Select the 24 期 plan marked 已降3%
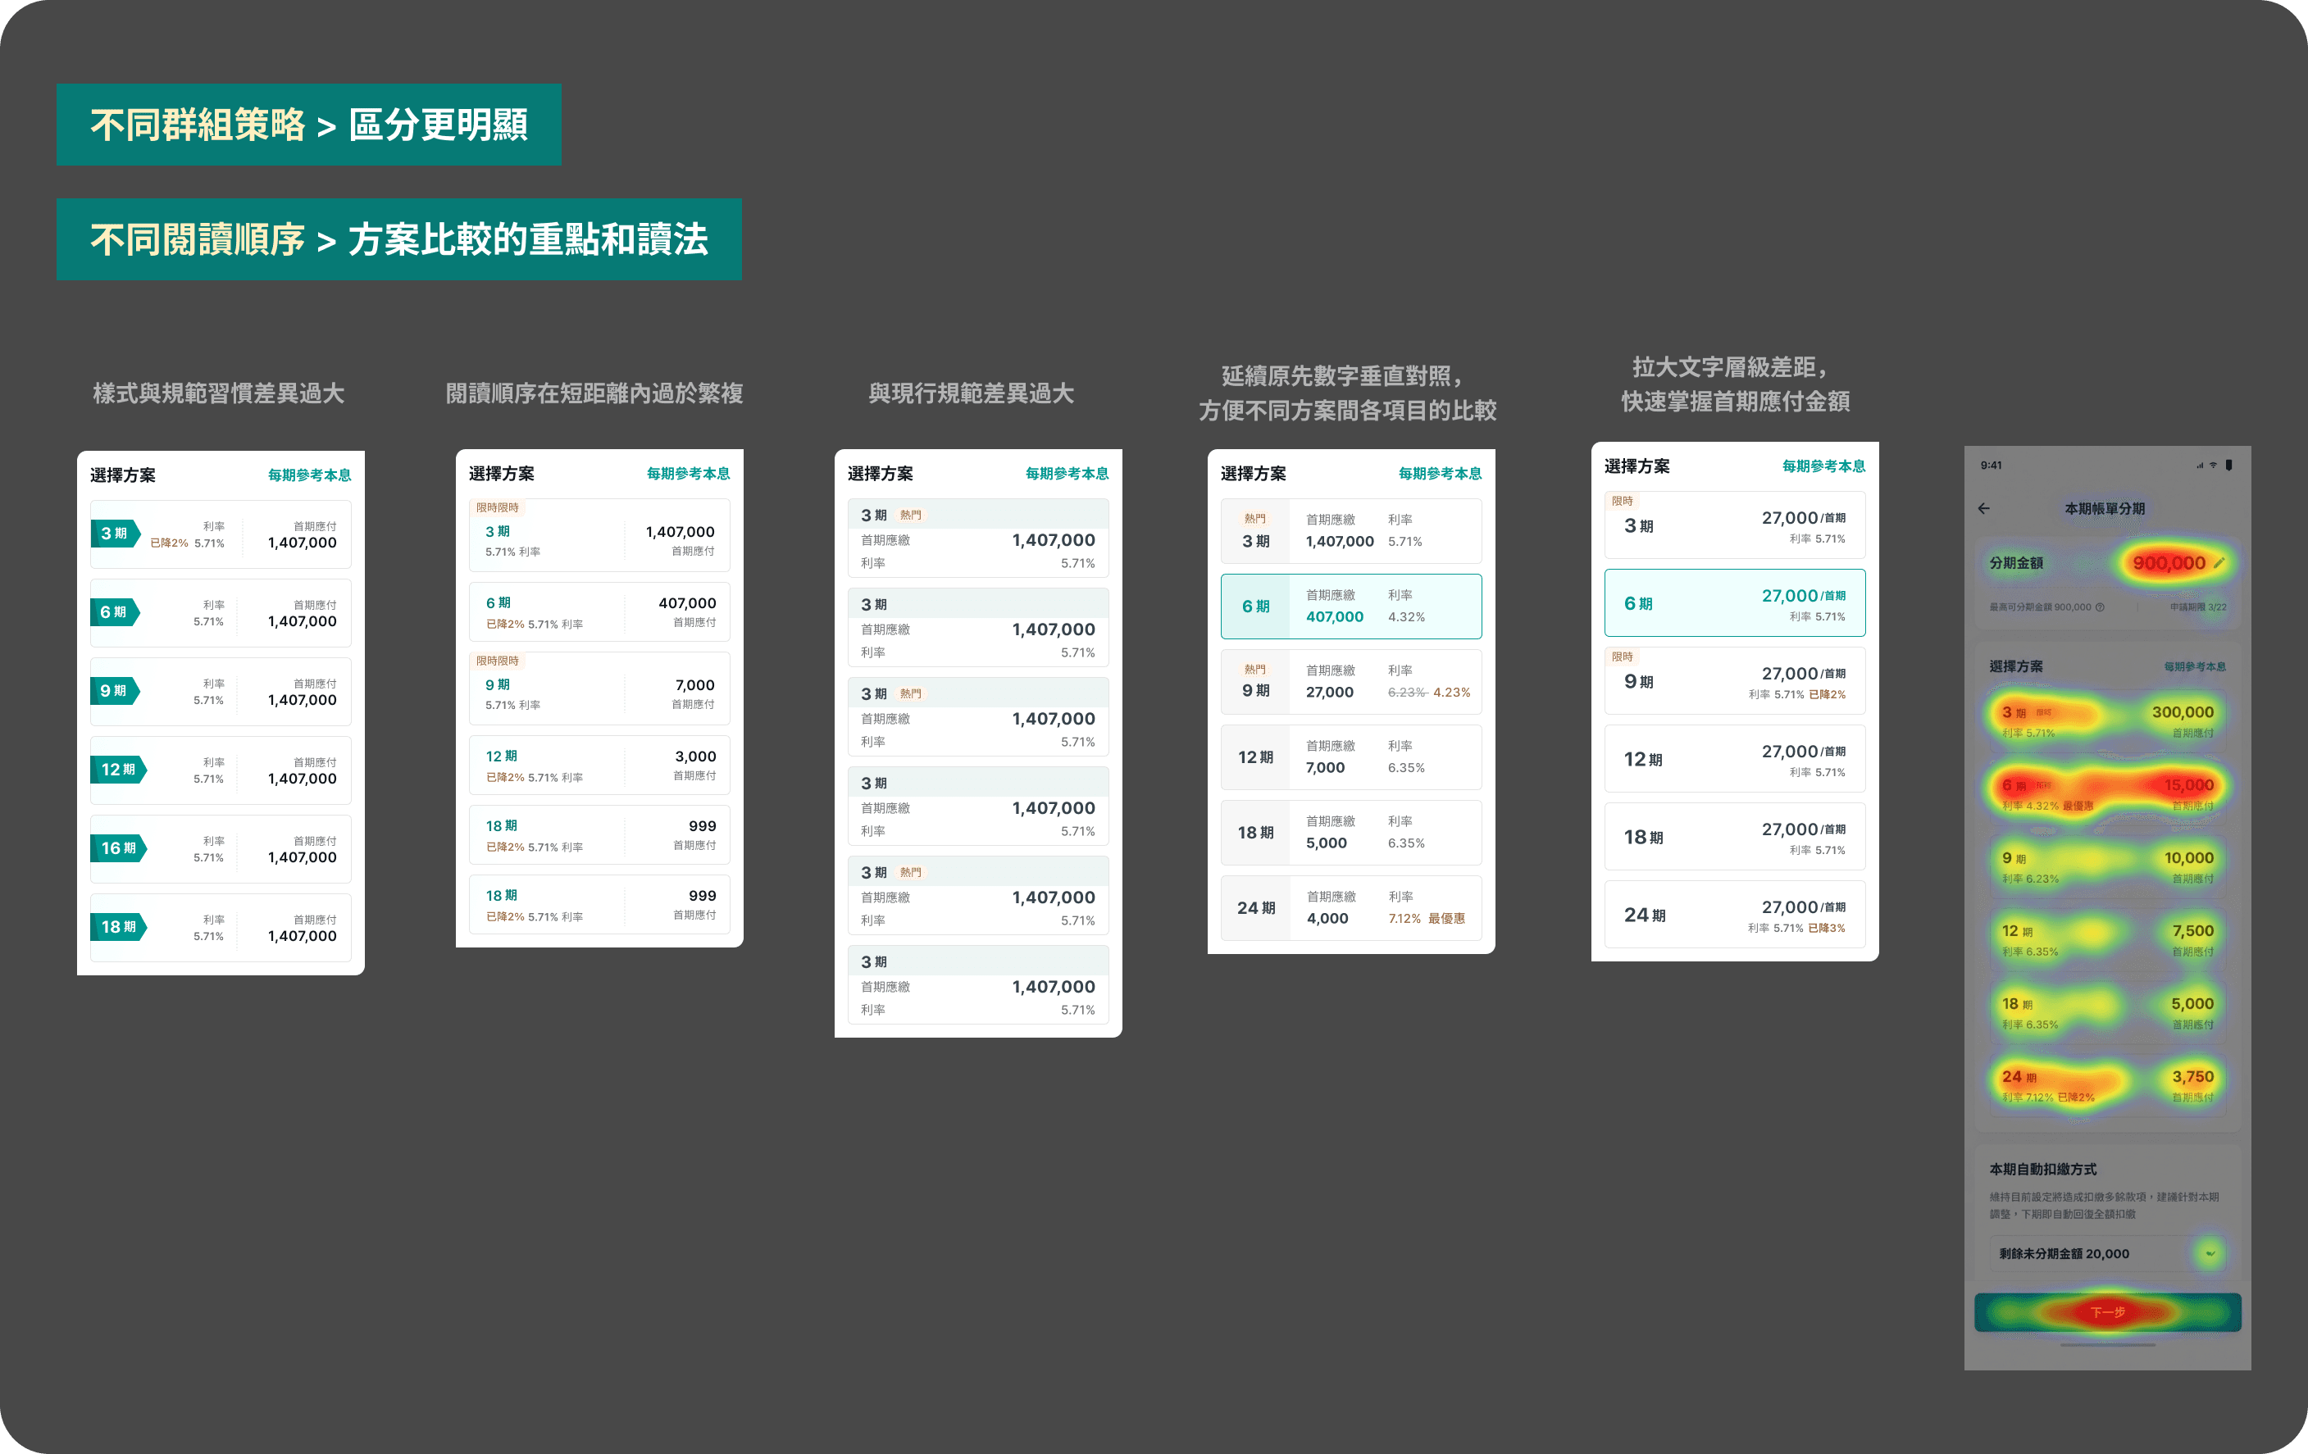Screen dimensions: 2308x1454 point(1734,915)
